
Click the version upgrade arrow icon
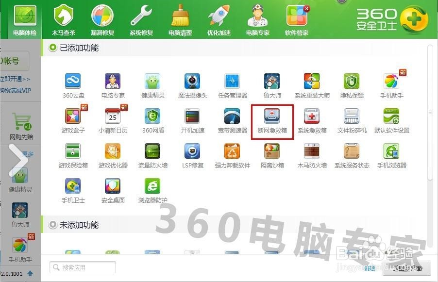point(30,273)
